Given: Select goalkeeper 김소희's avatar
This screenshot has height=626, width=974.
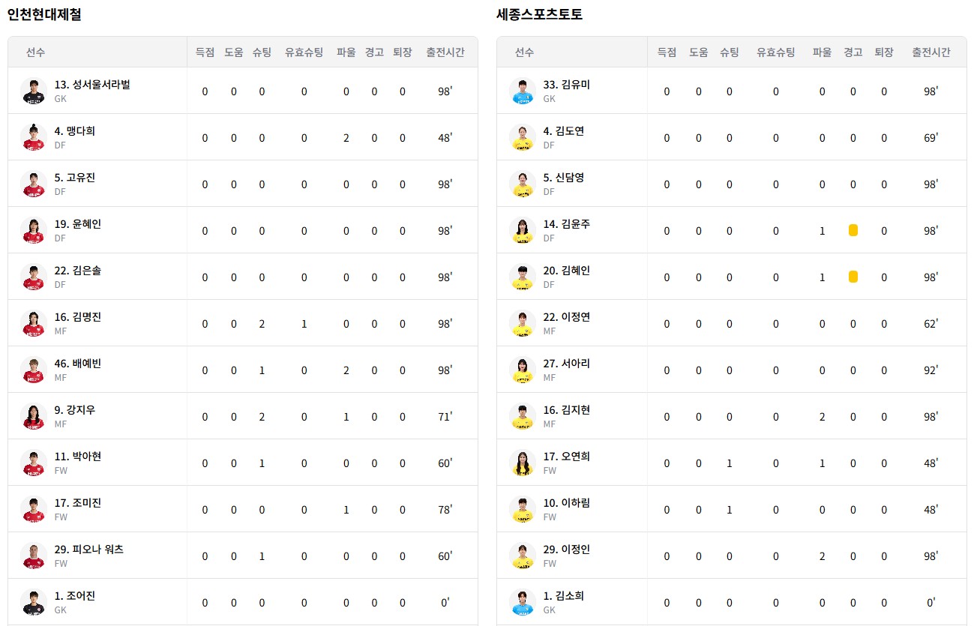Looking at the screenshot, I should (522, 602).
